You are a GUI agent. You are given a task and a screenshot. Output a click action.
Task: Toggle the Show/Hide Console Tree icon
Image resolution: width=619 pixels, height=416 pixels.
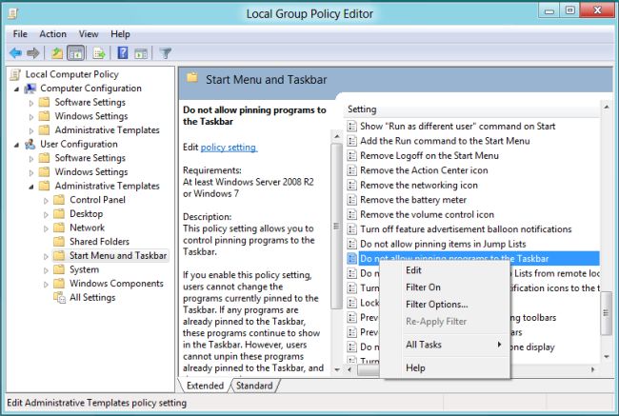(75, 53)
